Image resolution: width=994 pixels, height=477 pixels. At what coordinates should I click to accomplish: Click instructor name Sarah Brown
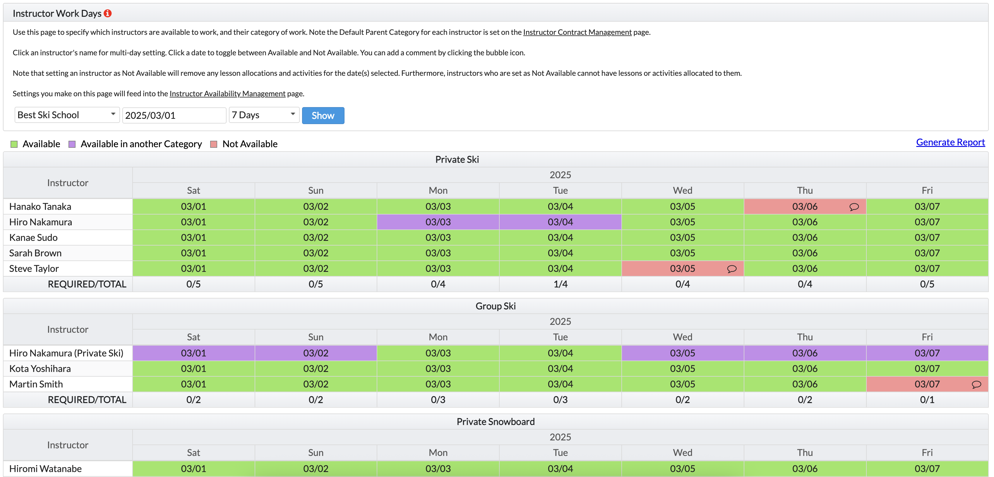tap(35, 253)
